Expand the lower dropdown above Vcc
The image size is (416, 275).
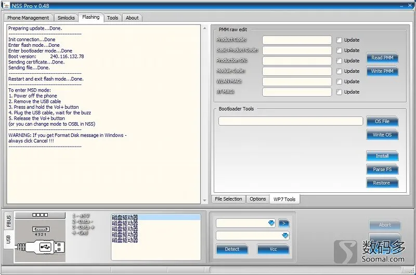[285, 235]
